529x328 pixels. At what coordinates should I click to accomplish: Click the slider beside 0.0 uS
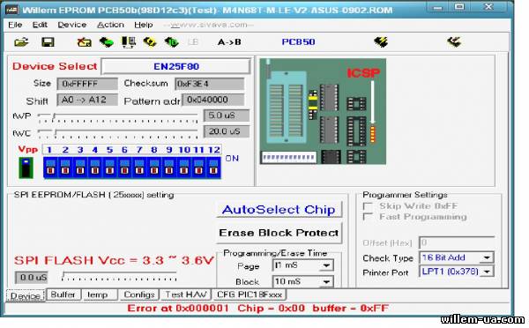pos(119,276)
